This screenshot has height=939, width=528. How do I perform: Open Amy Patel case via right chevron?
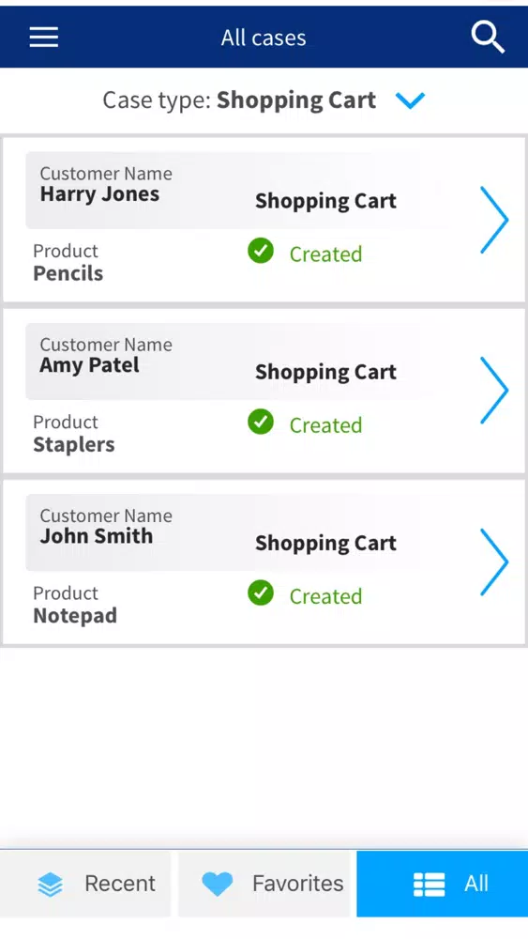(494, 391)
